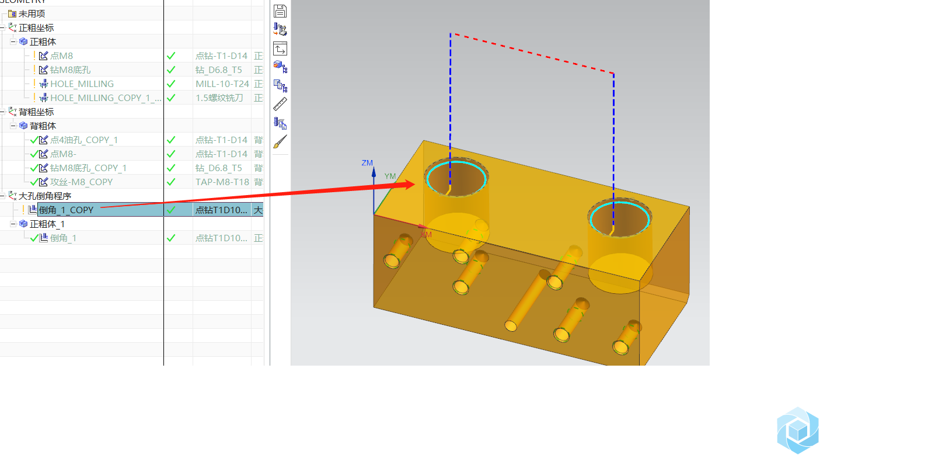This screenshot has height=462, width=942.
Task: Click the operation icon of 点4油孔_COPY_1
Action: click(x=43, y=140)
